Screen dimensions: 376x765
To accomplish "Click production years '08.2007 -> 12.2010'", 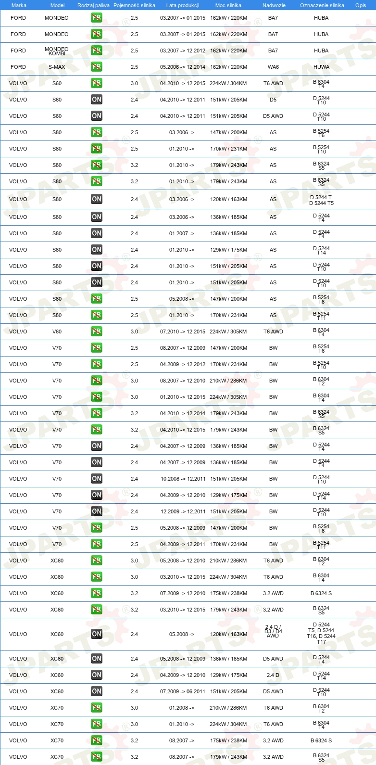I will 183,381.
